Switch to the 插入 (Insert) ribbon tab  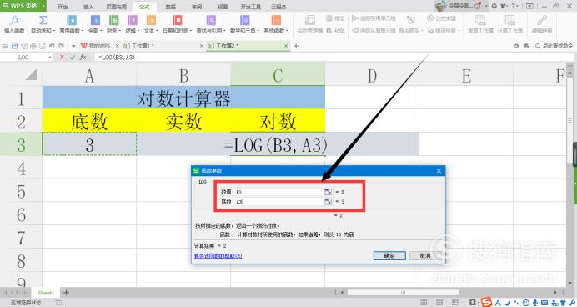[x=88, y=7]
